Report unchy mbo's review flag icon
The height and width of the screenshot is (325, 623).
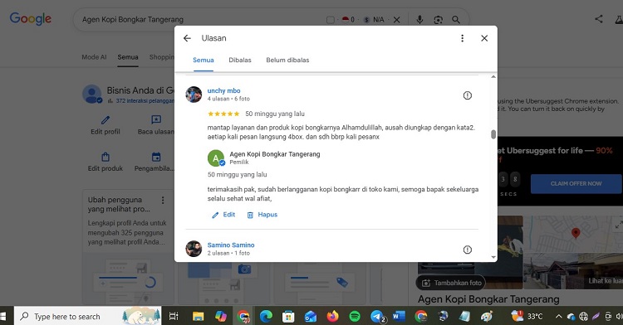[467, 95]
